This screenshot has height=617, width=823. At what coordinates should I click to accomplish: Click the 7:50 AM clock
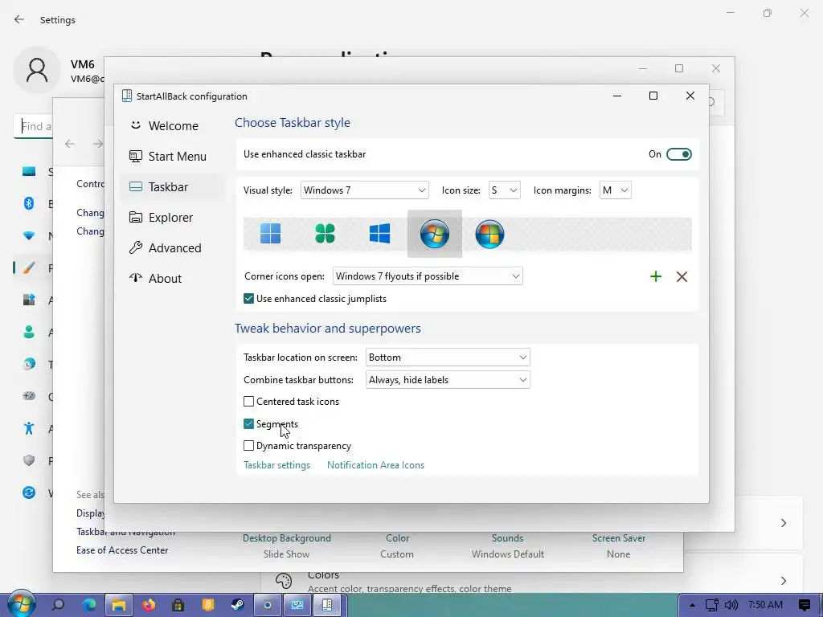pyautogui.click(x=765, y=605)
